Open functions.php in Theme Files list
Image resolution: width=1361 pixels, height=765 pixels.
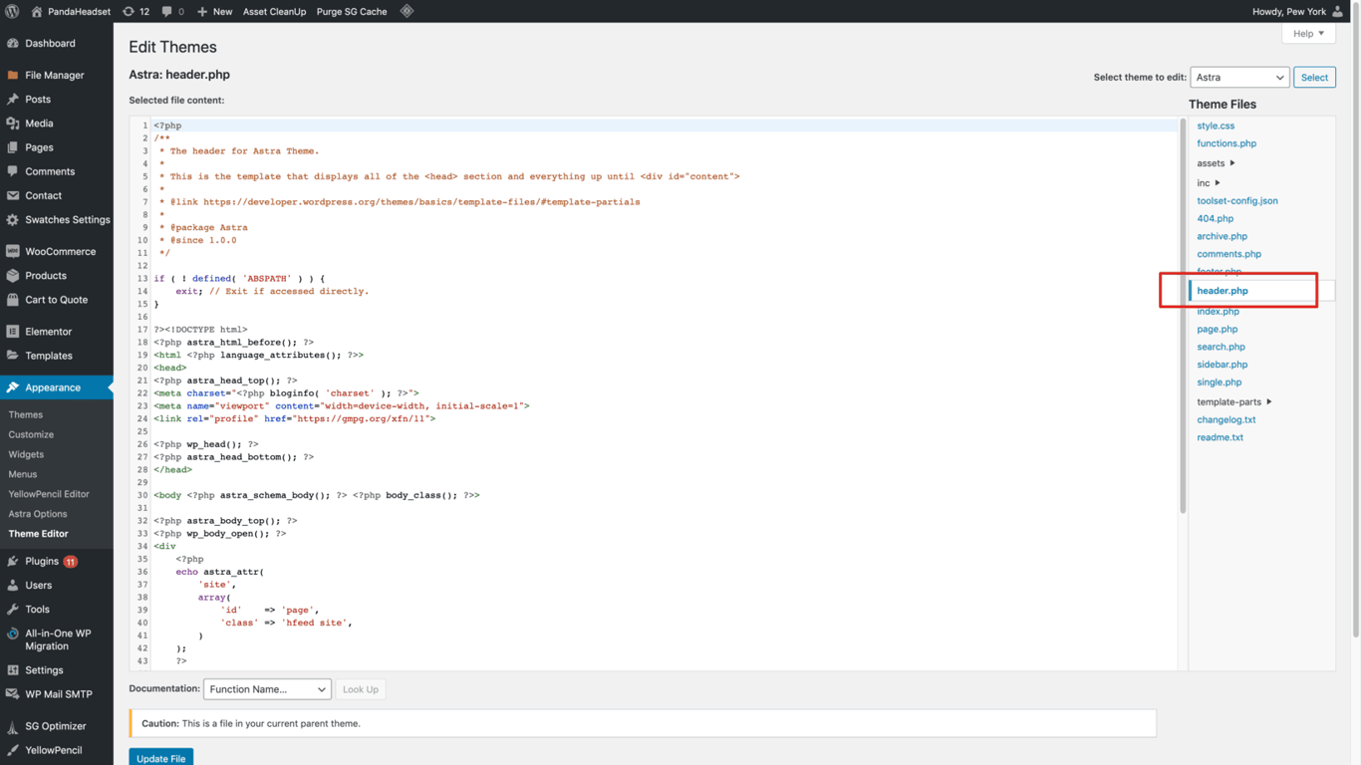click(1226, 143)
